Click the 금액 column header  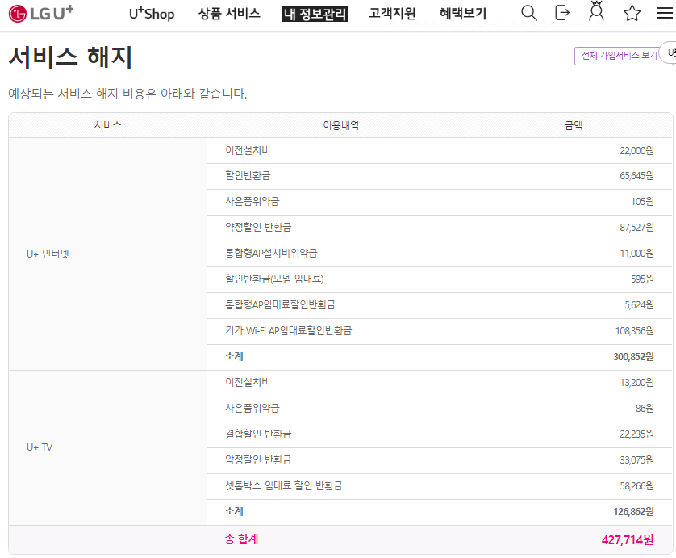(x=573, y=125)
